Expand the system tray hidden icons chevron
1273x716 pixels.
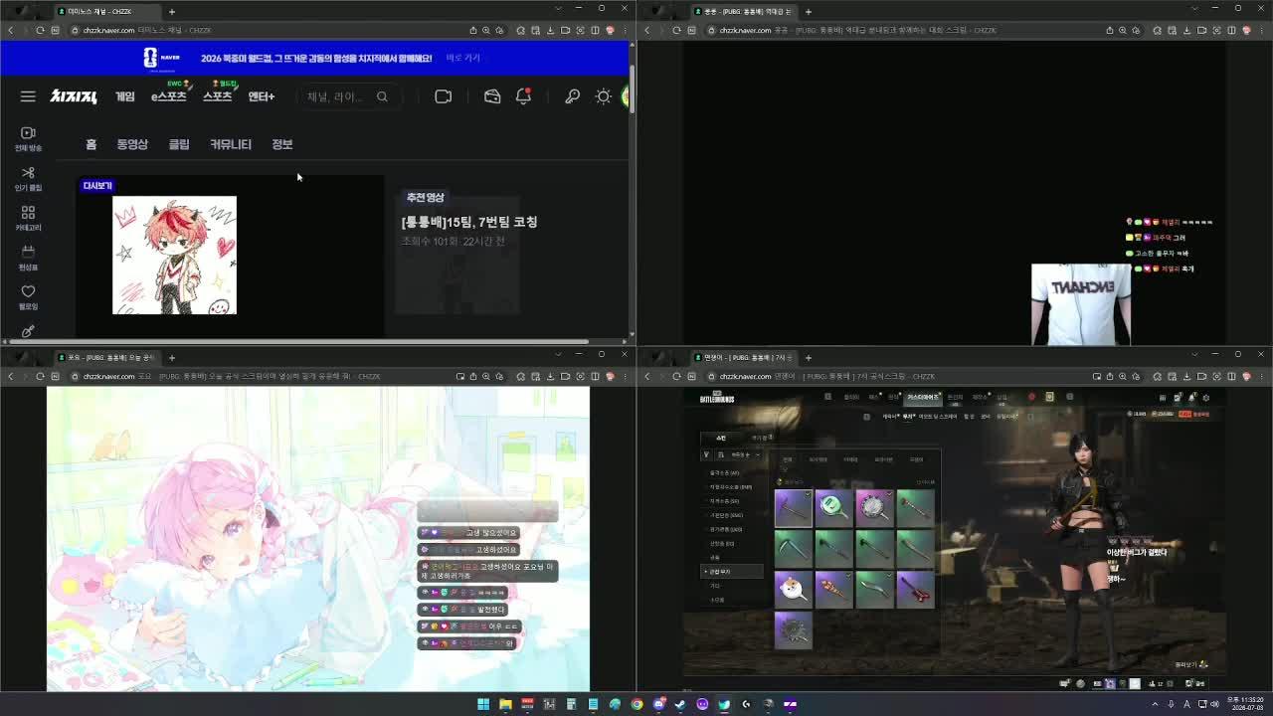(1156, 704)
